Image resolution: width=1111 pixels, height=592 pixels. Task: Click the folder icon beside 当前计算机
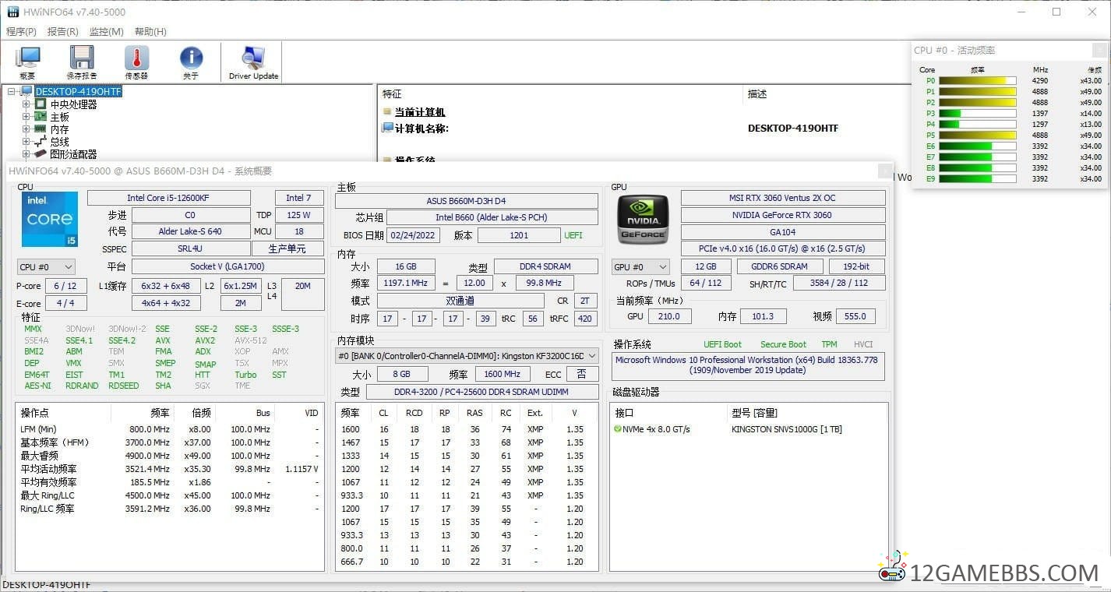(x=388, y=112)
